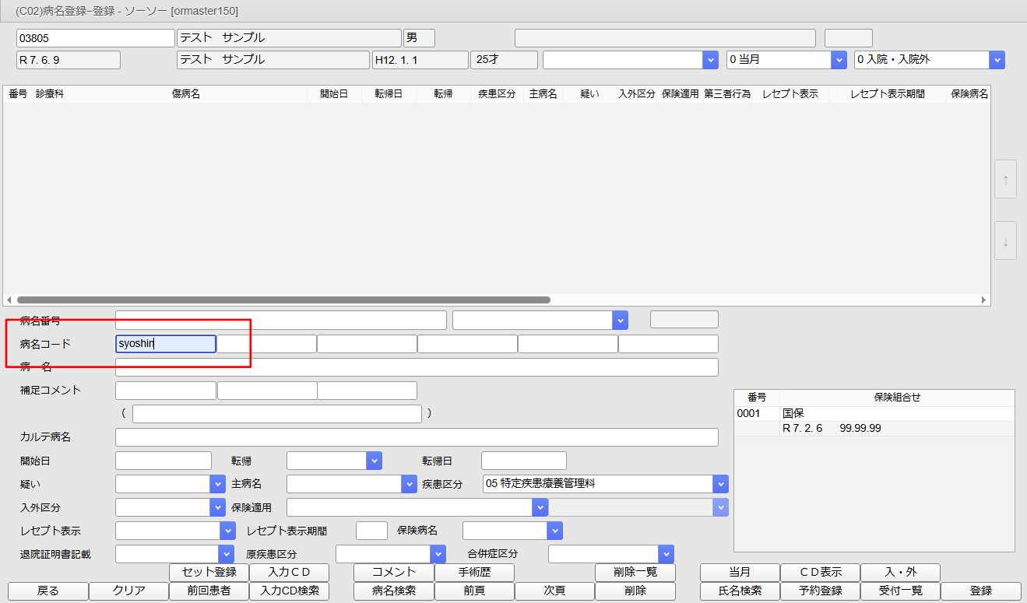This screenshot has height=603, width=1027.
Task: Click the down scroll arrow on the right
Action: (1005, 240)
